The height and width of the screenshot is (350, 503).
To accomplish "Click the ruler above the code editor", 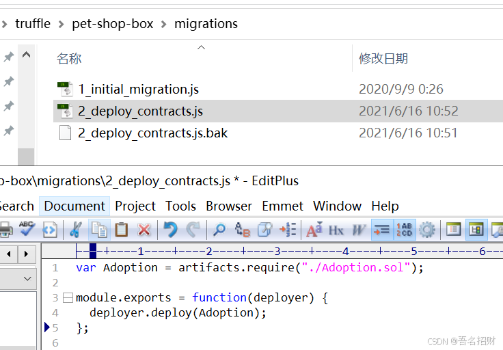I will point(273,251).
